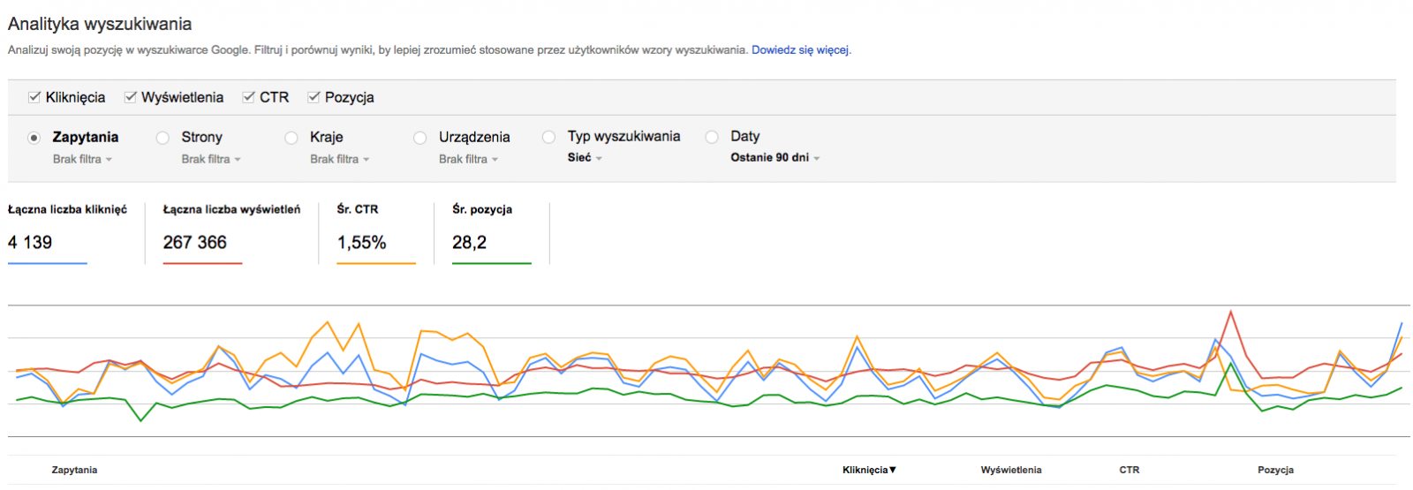Open the Ostatnie 90 dni date dropdown
The height and width of the screenshot is (490, 1413).
point(775,157)
